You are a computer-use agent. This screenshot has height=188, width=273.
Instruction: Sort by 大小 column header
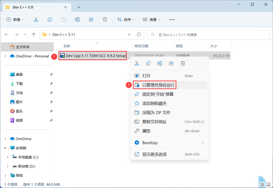click(214, 46)
